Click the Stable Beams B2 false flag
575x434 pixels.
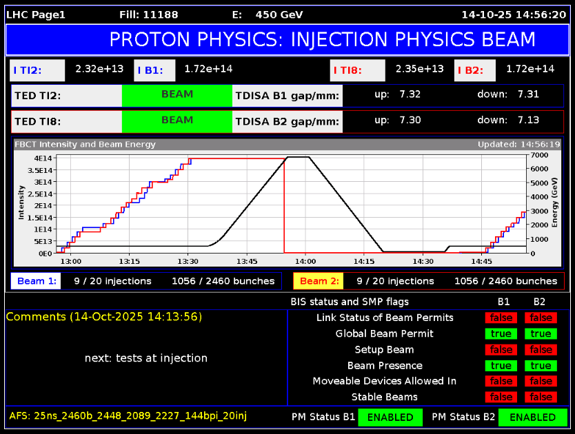pos(541,397)
